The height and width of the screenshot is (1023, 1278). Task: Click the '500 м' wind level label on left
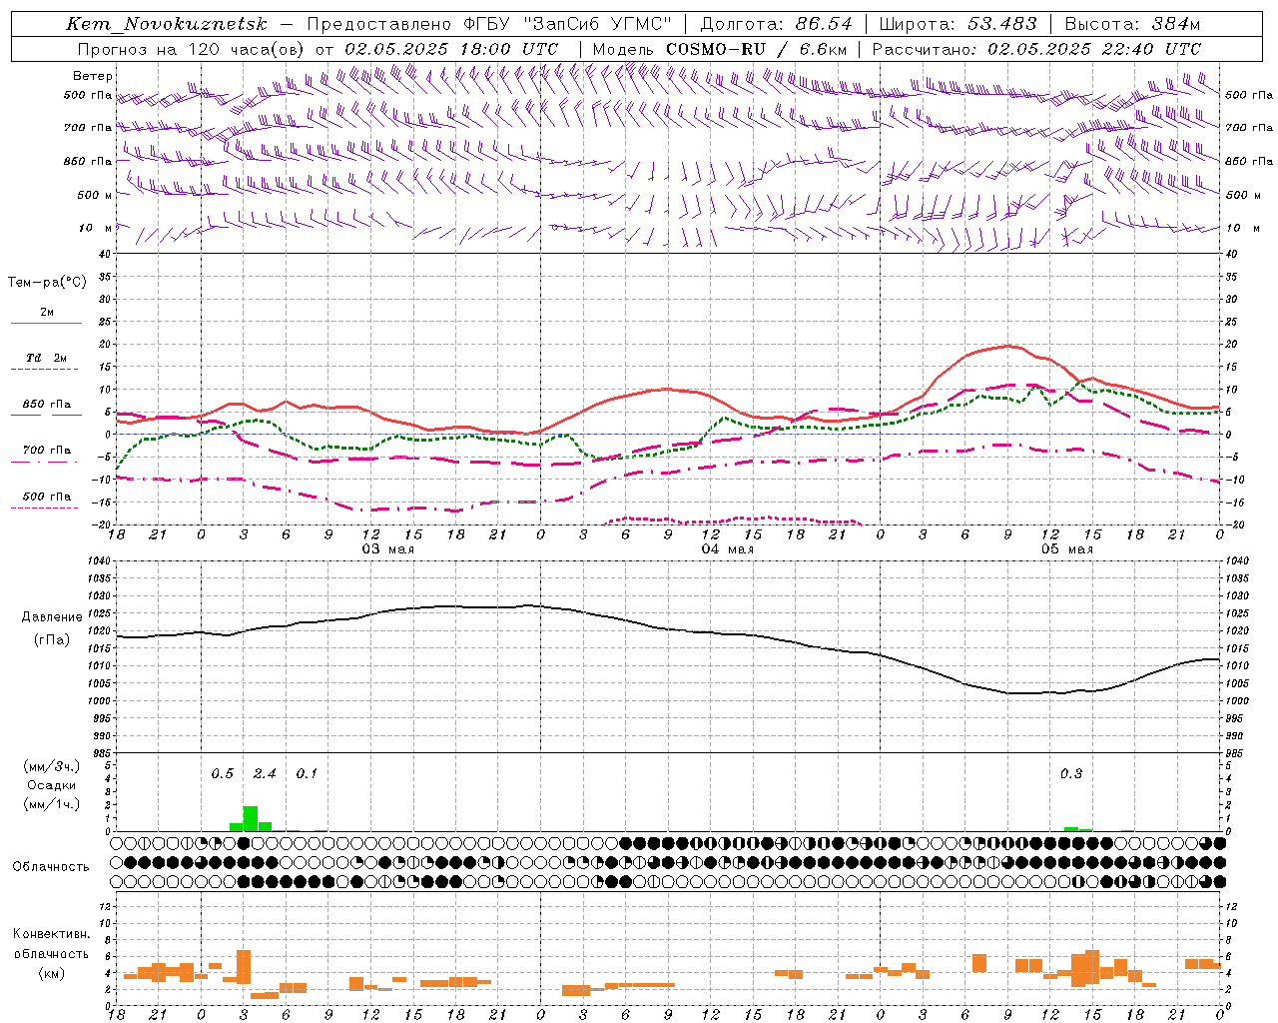[95, 196]
